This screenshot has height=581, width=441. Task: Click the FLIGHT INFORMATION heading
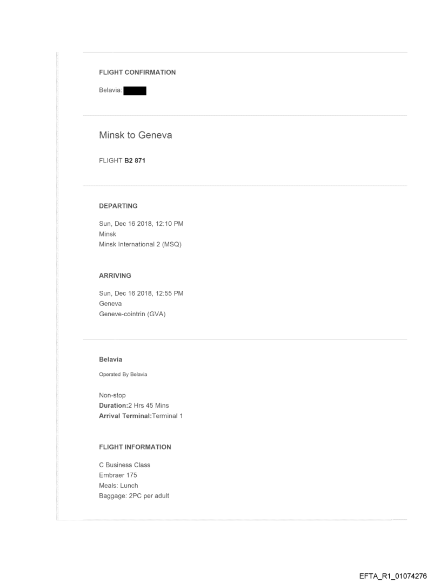pos(135,447)
